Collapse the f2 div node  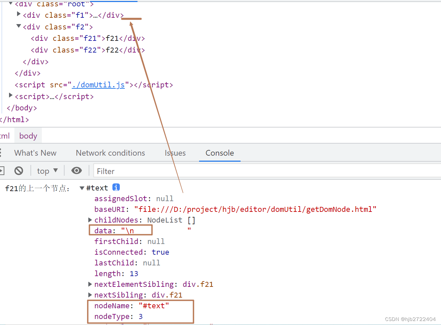(19, 26)
